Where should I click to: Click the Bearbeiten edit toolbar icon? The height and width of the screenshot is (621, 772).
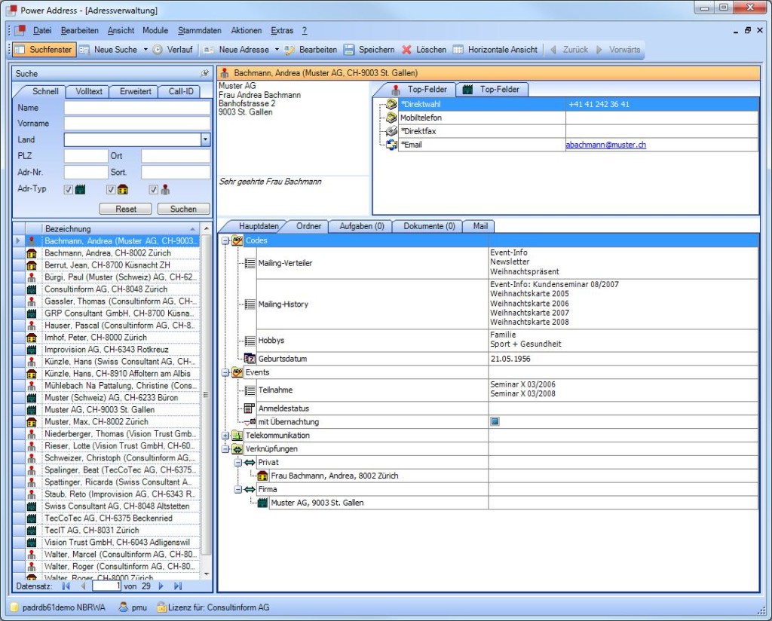(x=289, y=50)
